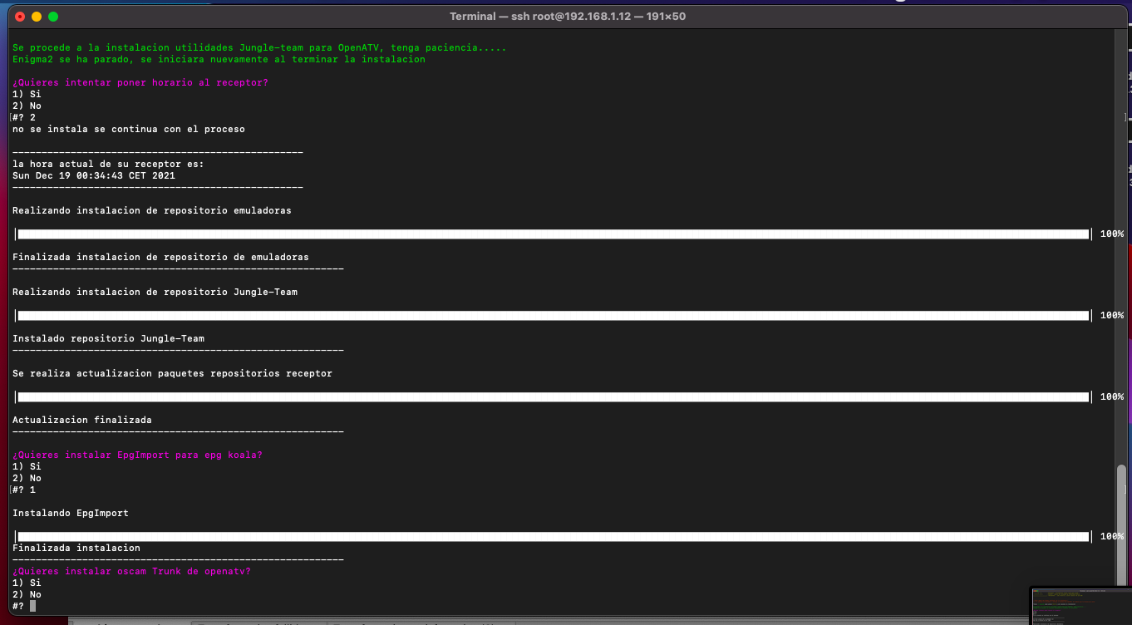This screenshot has width=1132, height=625.
Task: Click the green full-screen window button
Action: click(x=53, y=17)
